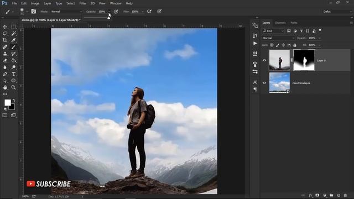Open the layer filter Kind dropdown
Image resolution: width=354 pixels, height=199 pixels.
(x=273, y=31)
